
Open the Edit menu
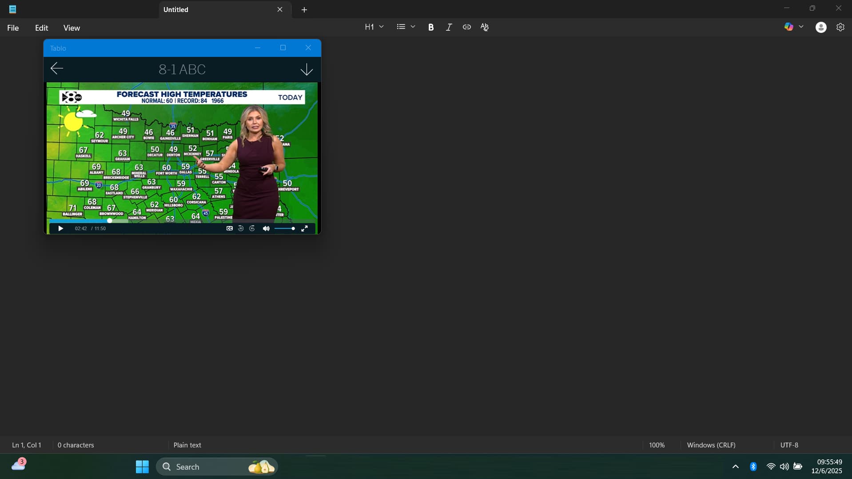41,28
